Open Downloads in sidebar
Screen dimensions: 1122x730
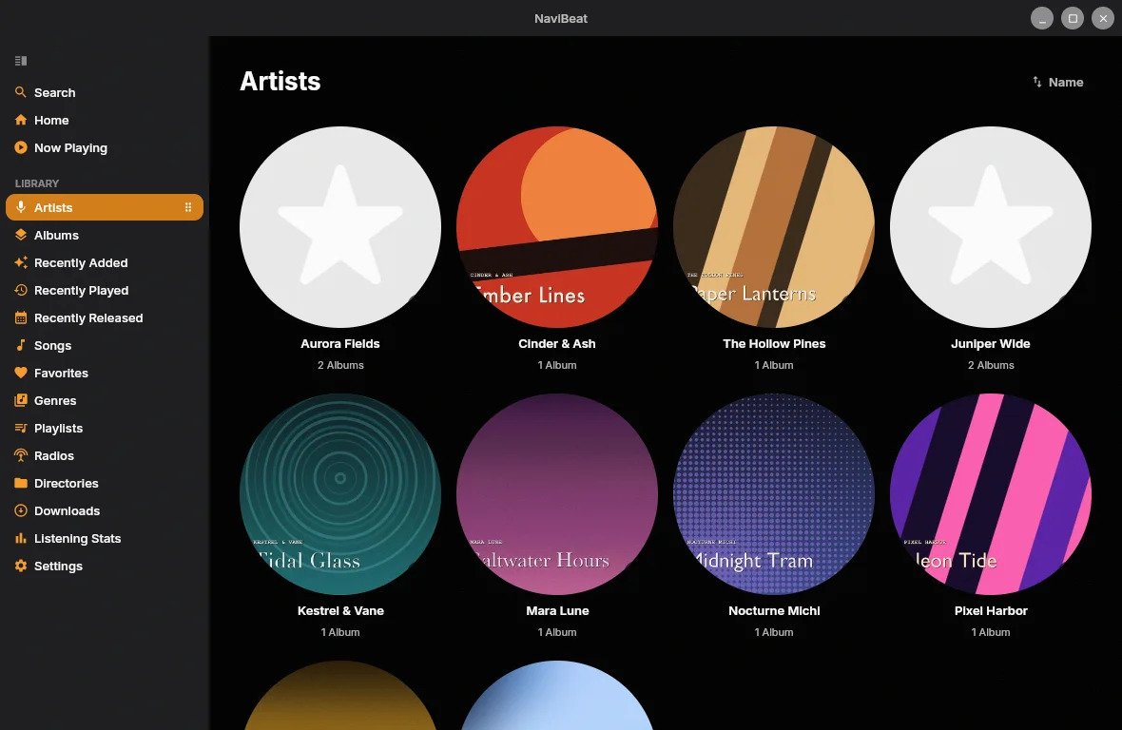pos(105,510)
